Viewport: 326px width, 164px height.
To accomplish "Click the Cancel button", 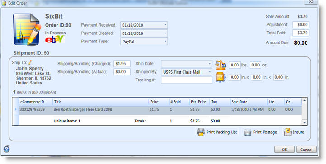I will [306, 150].
